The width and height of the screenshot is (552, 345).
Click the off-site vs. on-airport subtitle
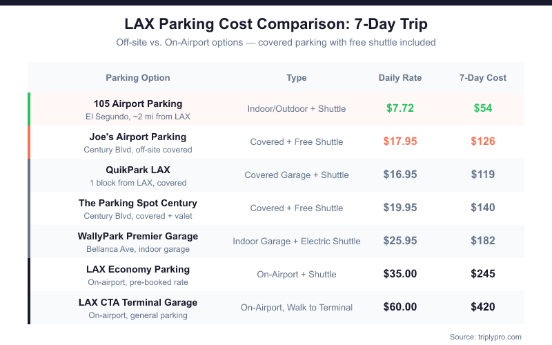coord(276,43)
